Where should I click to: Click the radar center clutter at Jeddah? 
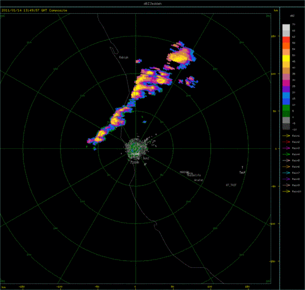135,149
